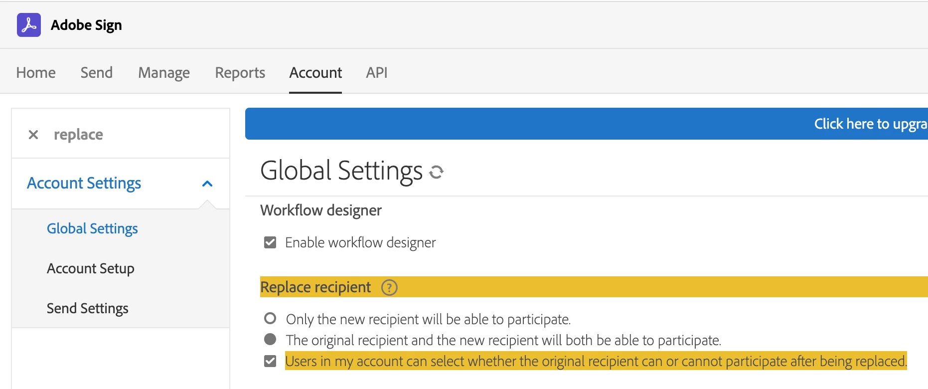Select the Account tab
The height and width of the screenshot is (389, 928).
[315, 73]
